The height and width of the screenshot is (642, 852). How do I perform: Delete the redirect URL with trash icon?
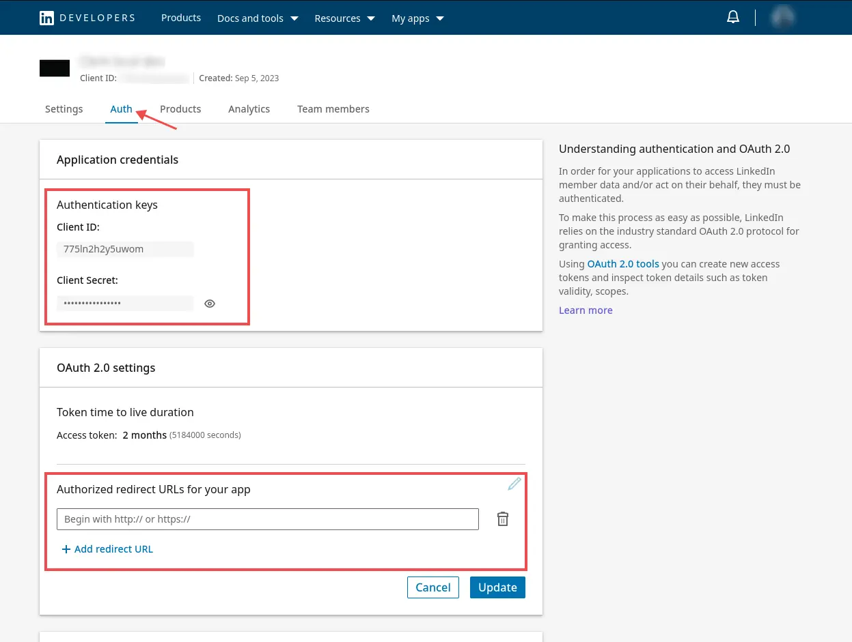coord(503,519)
